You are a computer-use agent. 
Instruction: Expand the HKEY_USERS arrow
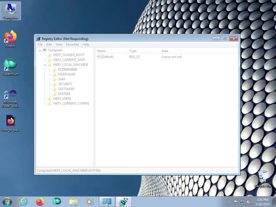pos(45,99)
